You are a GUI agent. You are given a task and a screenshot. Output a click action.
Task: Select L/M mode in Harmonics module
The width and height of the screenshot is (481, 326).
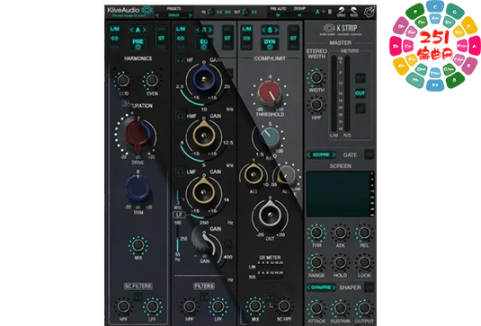click(114, 29)
